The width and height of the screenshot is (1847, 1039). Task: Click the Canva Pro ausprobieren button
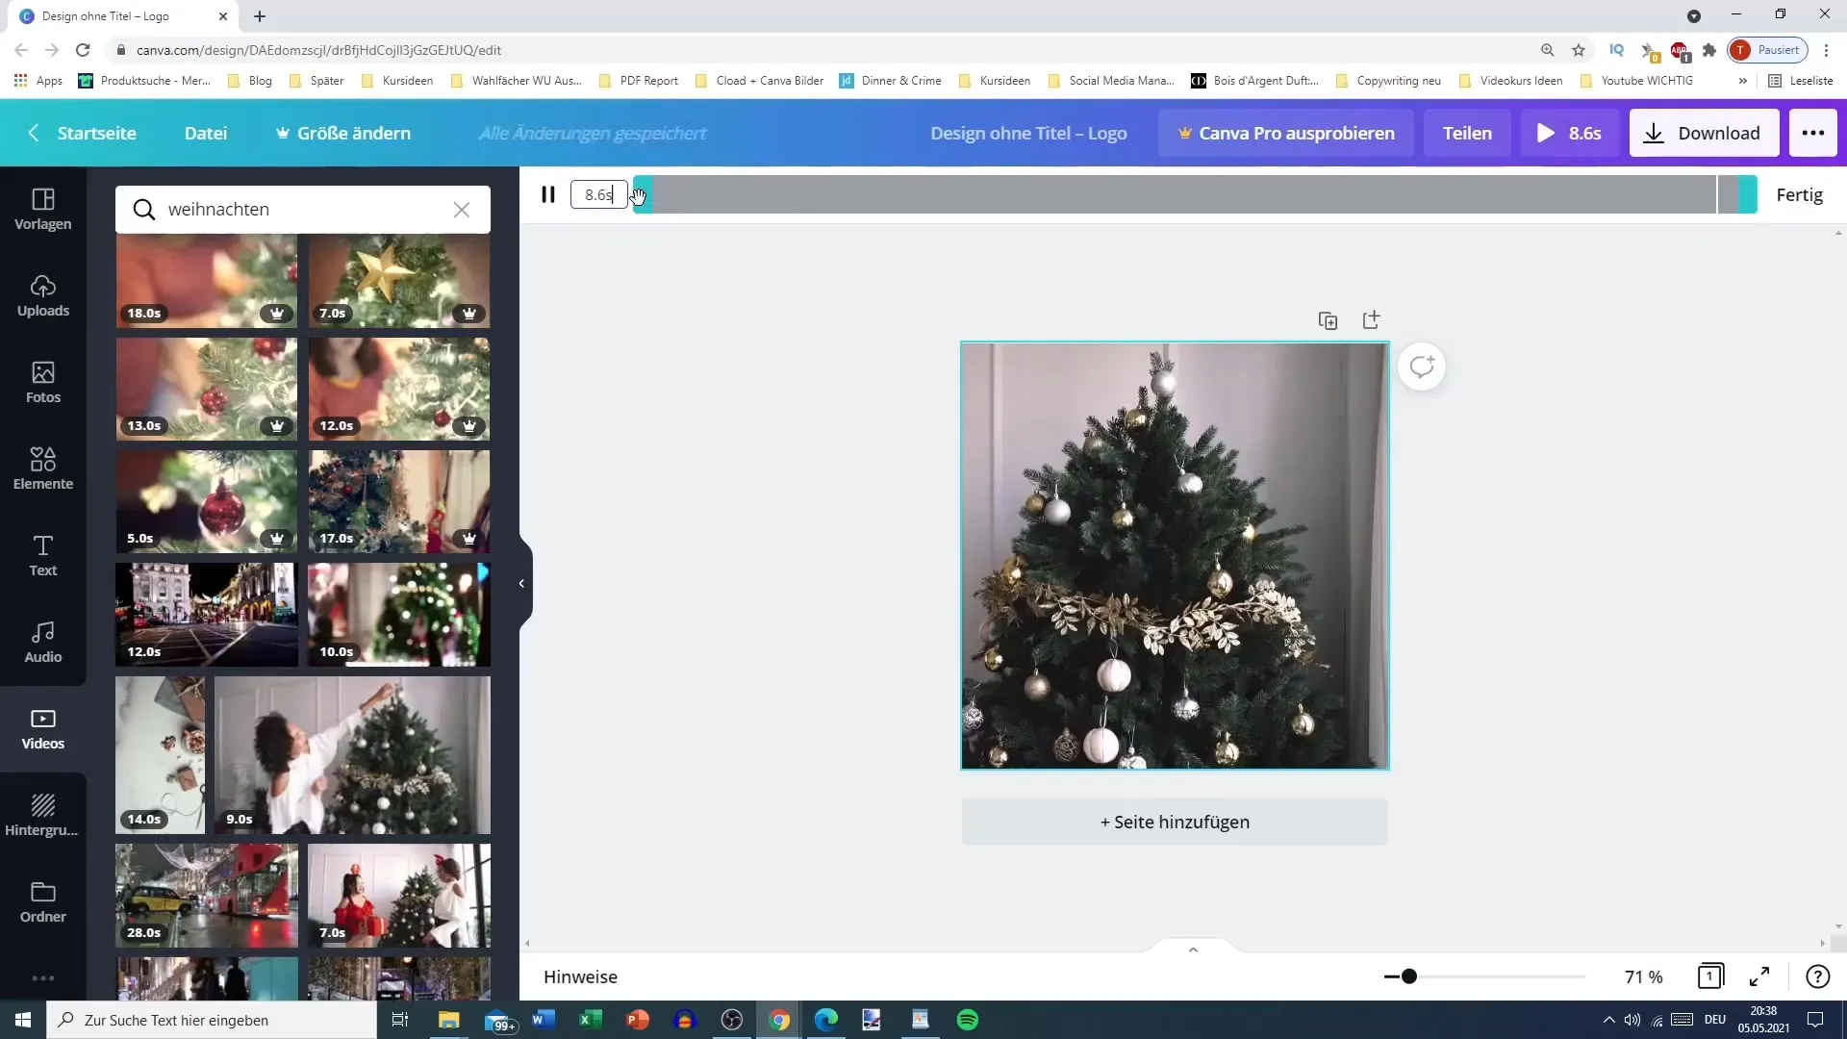click(x=1286, y=132)
